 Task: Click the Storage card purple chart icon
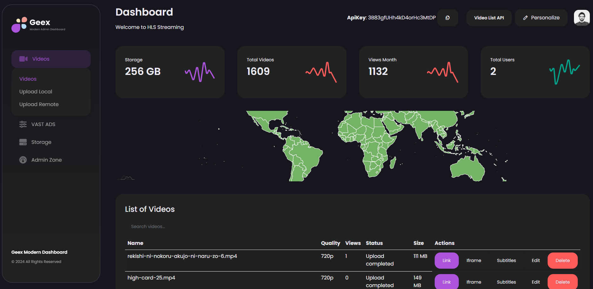(200, 72)
